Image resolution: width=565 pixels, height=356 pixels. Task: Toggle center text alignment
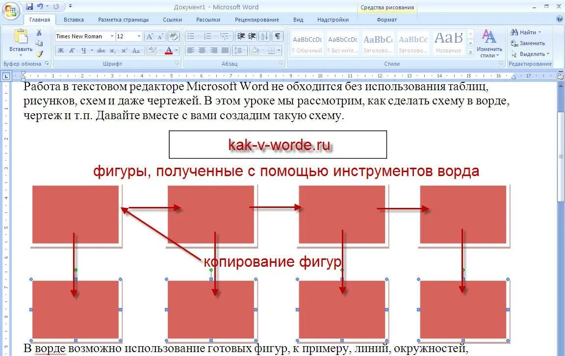[202, 51]
